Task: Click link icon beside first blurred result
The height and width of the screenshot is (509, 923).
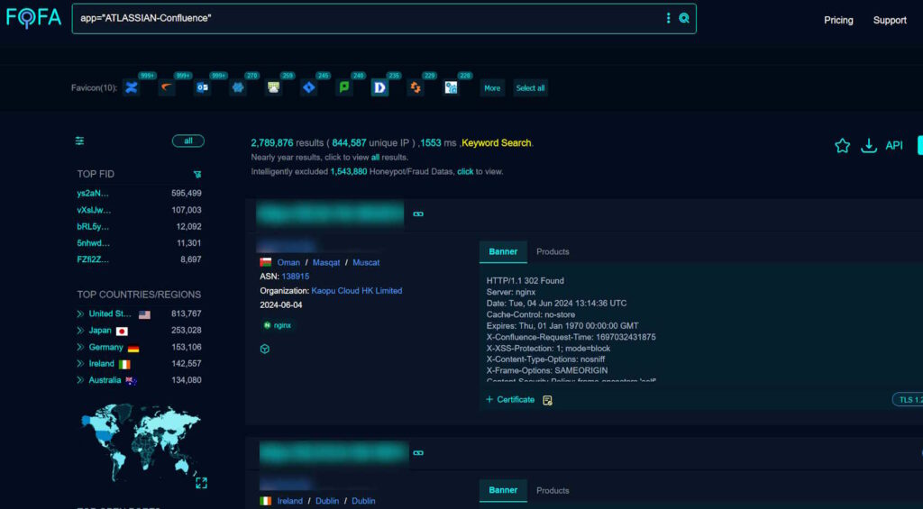Action: 418,214
